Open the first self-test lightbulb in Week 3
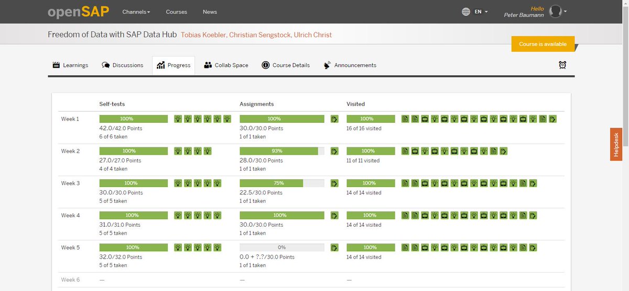629x291 pixels. (x=178, y=183)
